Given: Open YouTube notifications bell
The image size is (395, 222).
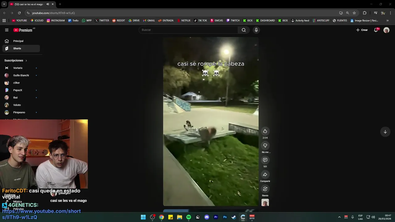Looking at the screenshot, I should (376, 30).
